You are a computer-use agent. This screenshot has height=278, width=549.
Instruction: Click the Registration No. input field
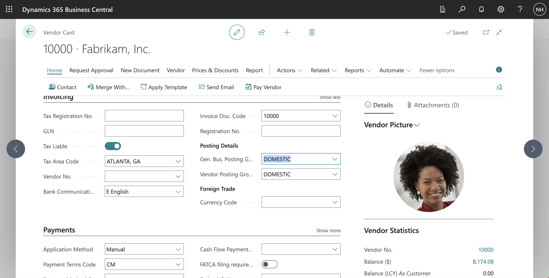[301, 131]
